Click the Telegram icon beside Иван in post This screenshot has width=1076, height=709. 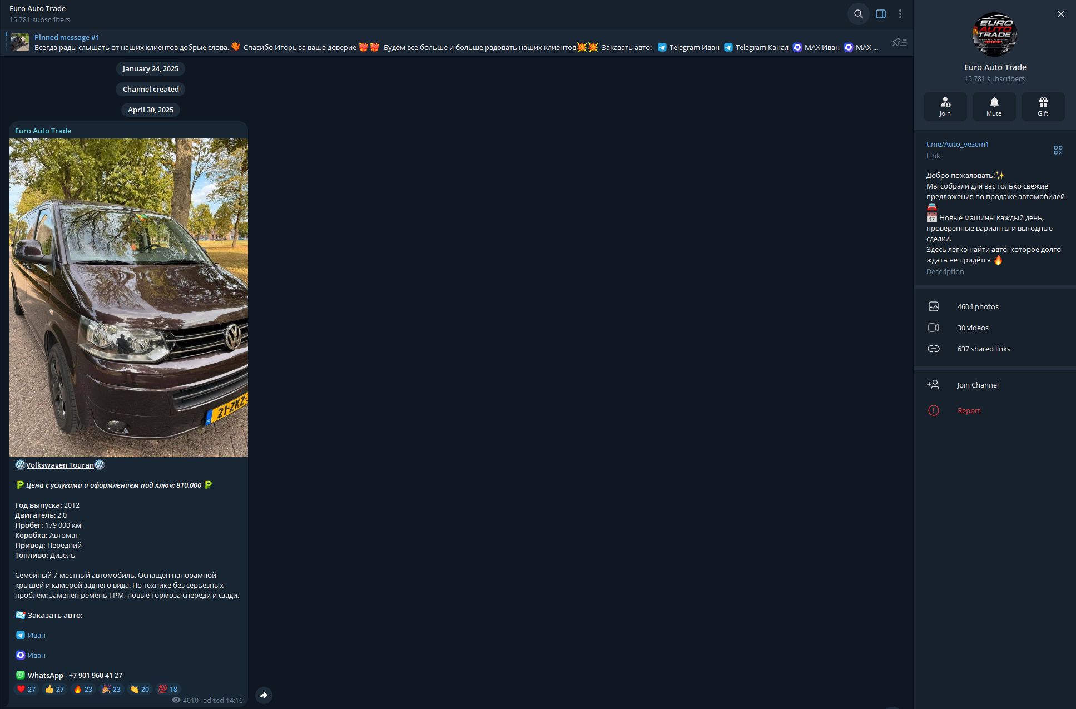[21, 635]
